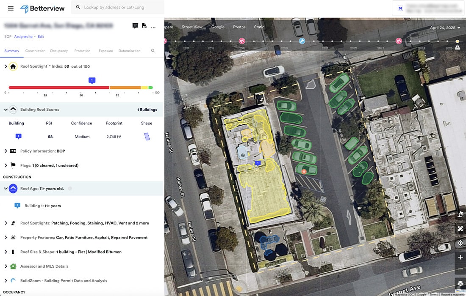The width and height of the screenshot is (466, 296).
Task: Select the blue wrench timeline marker
Action: click(x=302, y=41)
